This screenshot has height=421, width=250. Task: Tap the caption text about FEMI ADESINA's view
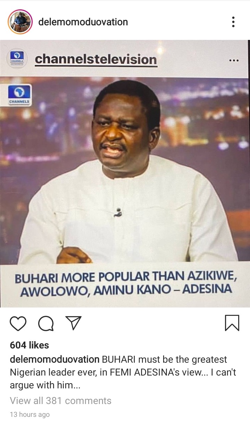(x=123, y=372)
